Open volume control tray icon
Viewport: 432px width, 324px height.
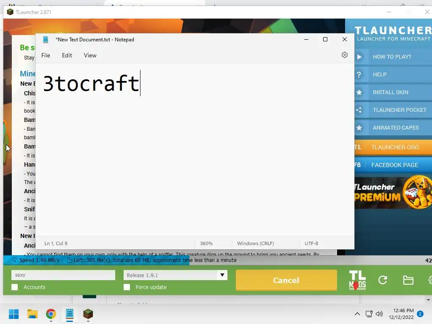click(x=379, y=314)
